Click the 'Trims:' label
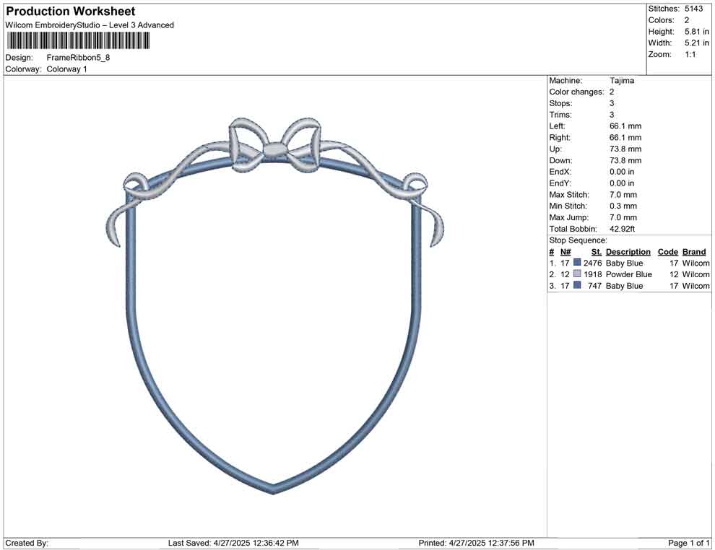 pyautogui.click(x=560, y=115)
